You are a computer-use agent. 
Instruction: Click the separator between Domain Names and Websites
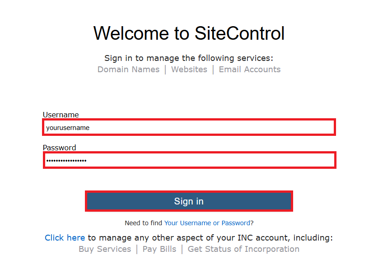(165, 70)
